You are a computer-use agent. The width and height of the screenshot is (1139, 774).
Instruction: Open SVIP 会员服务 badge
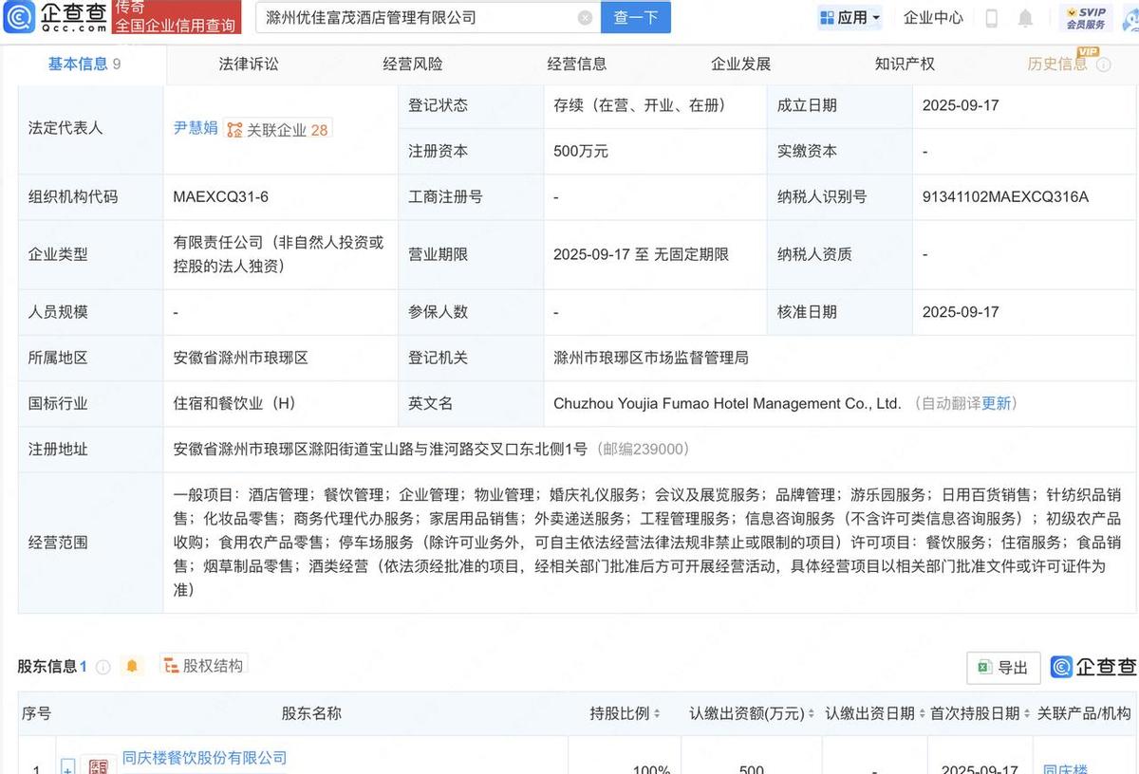[x=1086, y=18]
